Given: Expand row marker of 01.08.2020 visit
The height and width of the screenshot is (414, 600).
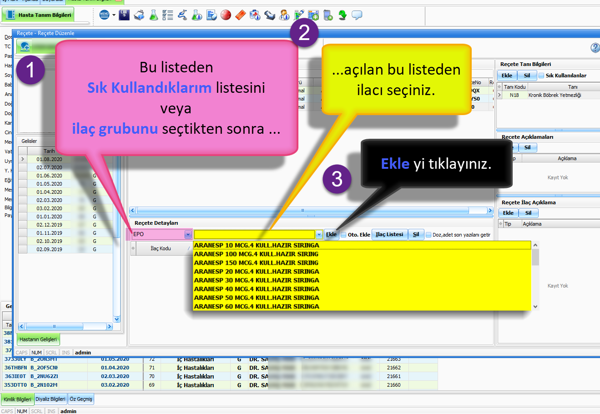Looking at the screenshot, I should [x=23, y=159].
